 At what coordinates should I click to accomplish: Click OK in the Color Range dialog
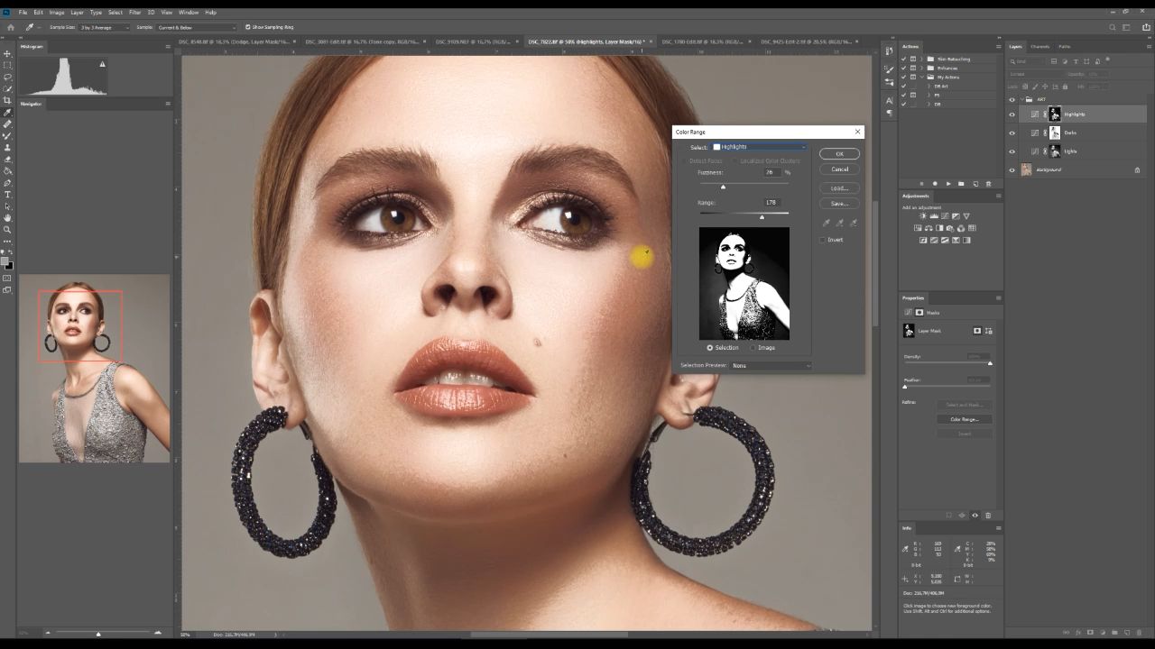point(839,154)
